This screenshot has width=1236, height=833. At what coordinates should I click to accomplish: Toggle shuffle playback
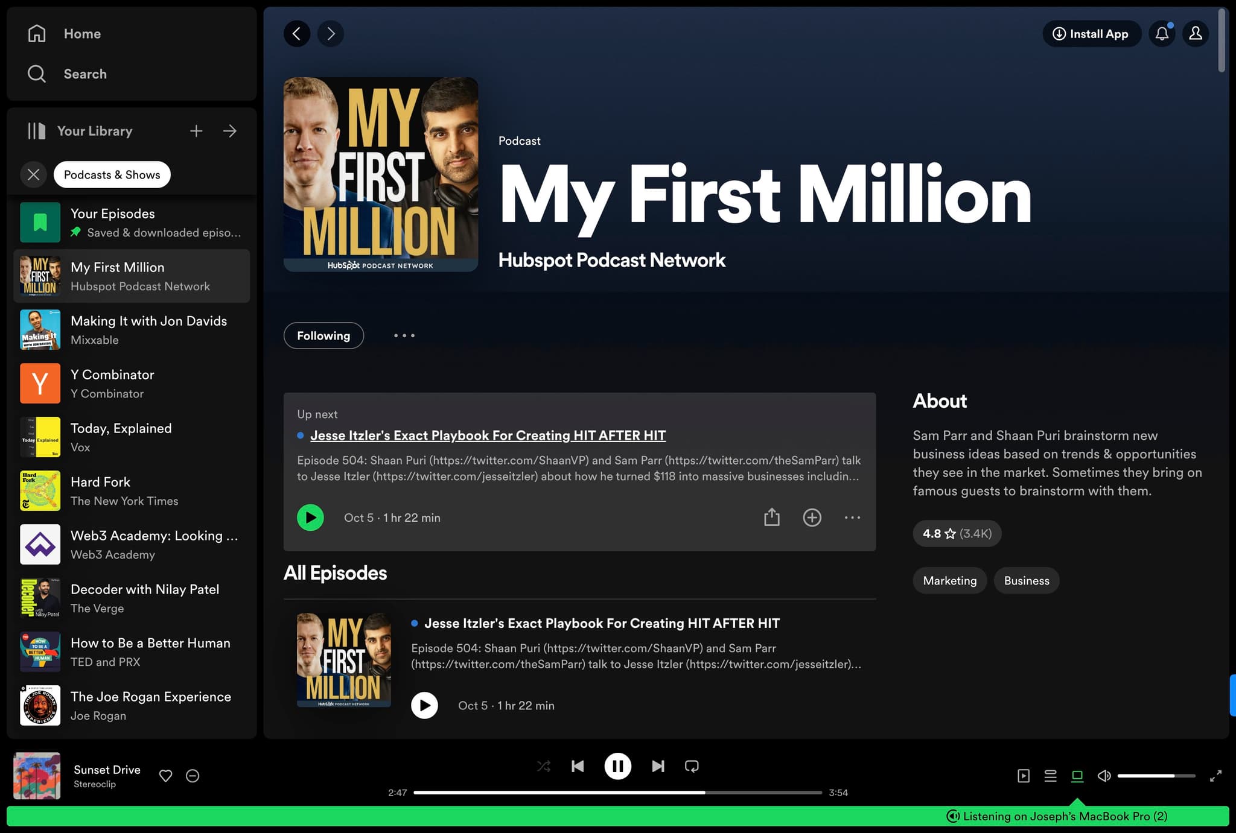coord(543,766)
